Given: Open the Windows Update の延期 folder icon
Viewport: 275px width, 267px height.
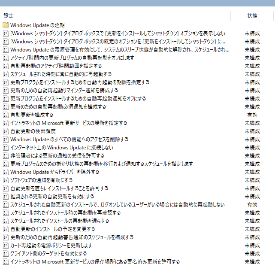Looking at the screenshot, I should [x=6, y=25].
